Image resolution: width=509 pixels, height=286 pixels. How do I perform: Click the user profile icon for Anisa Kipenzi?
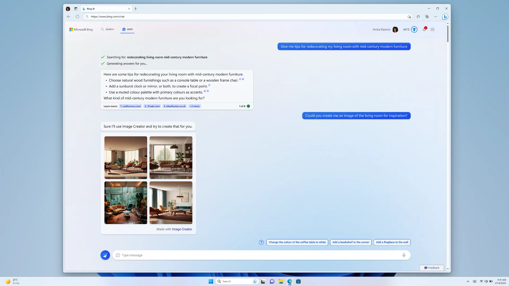coord(395,29)
